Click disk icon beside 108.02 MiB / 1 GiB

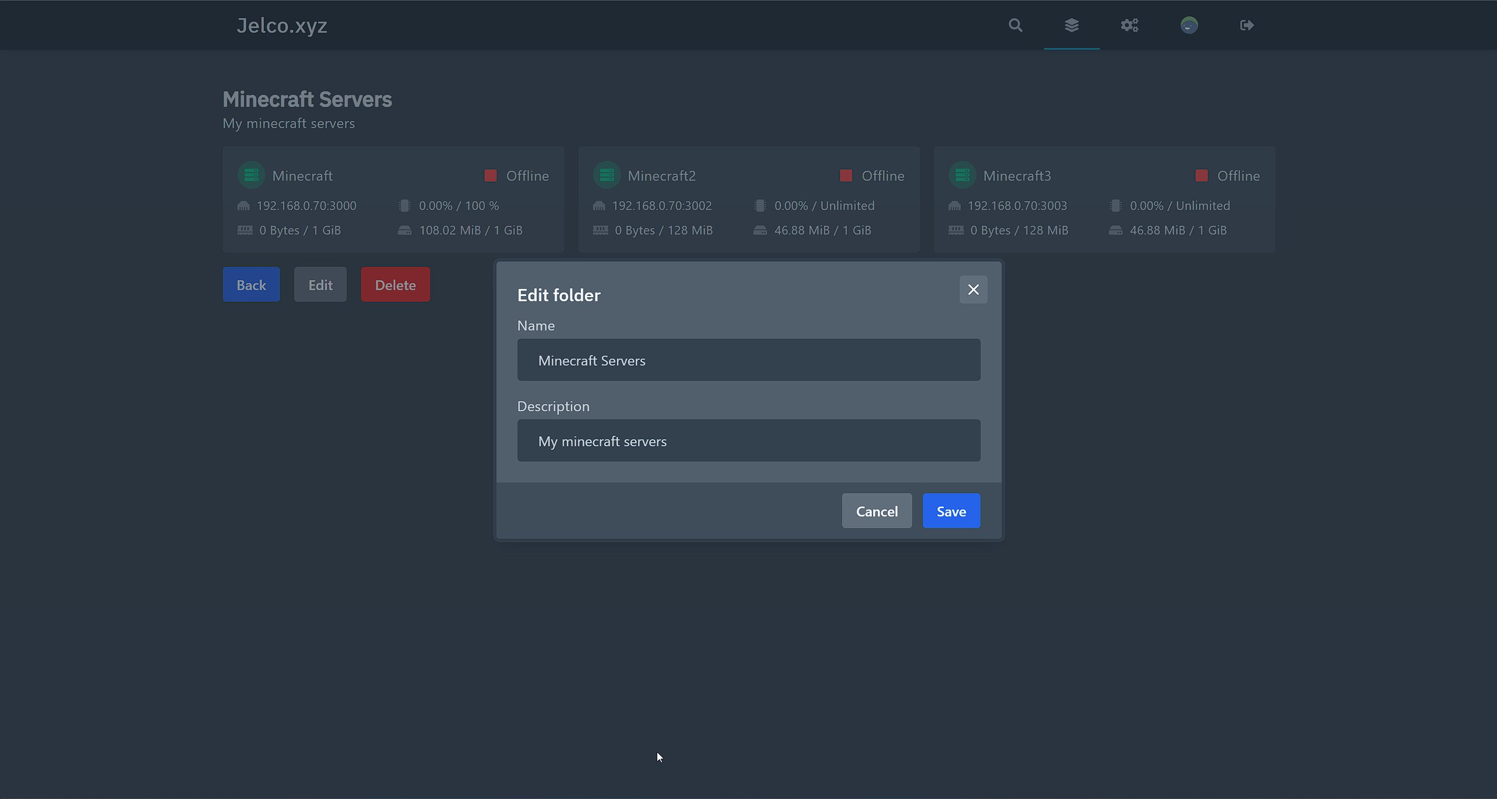405,230
